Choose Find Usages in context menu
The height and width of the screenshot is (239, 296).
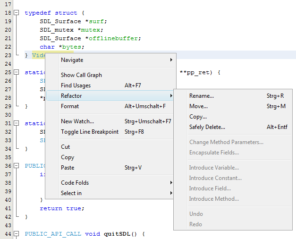click(76, 85)
